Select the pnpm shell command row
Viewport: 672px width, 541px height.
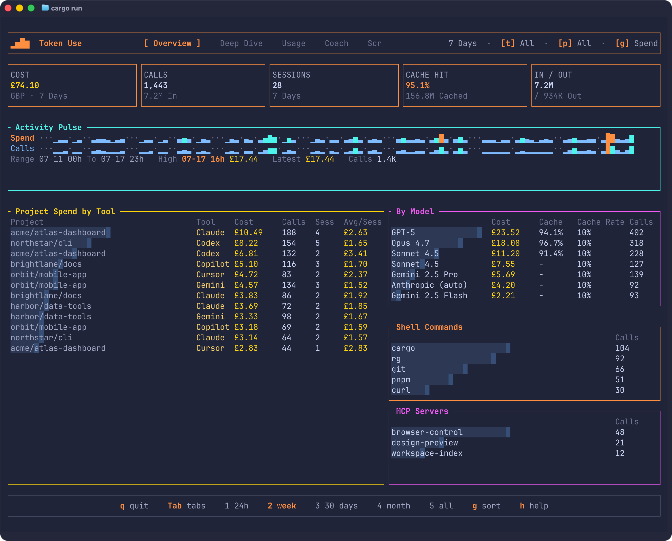pos(524,380)
